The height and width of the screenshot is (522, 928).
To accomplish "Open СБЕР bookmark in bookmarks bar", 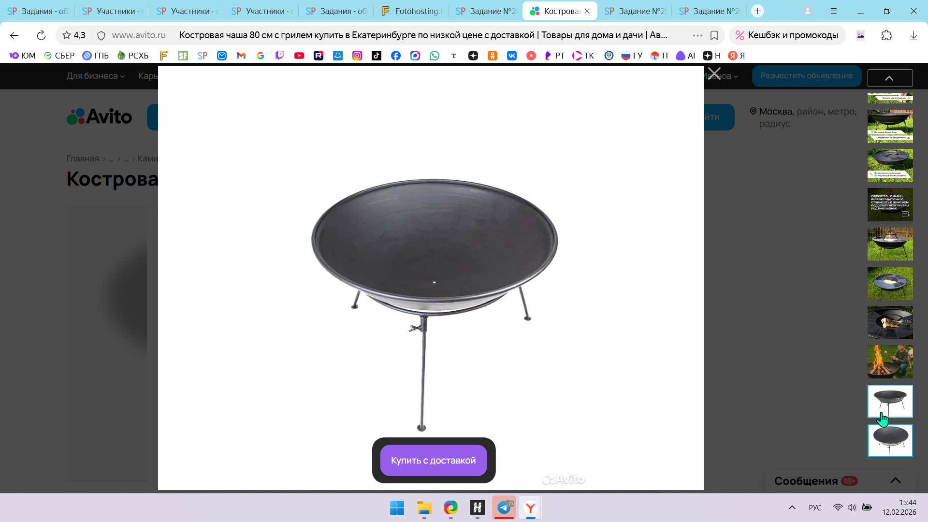I will pyautogui.click(x=59, y=56).
